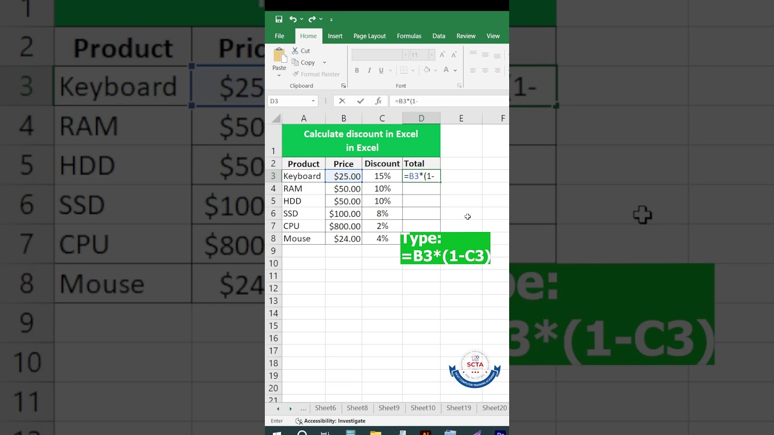Decrease font size with smaller A
The image size is (774, 435).
coord(454,54)
